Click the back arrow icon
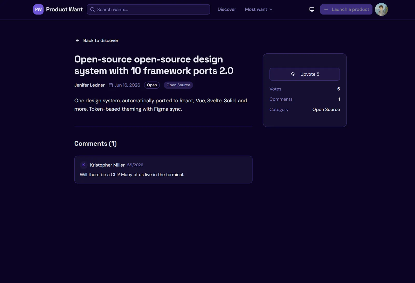Viewport: 415px width, 283px height. (x=77, y=40)
